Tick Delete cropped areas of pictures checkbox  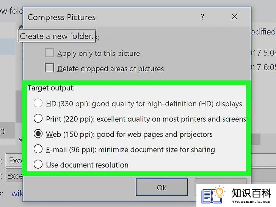pyautogui.click(x=49, y=68)
